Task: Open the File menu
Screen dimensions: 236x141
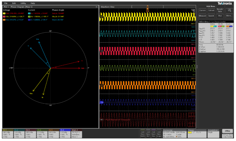Action: (x=6, y=3)
